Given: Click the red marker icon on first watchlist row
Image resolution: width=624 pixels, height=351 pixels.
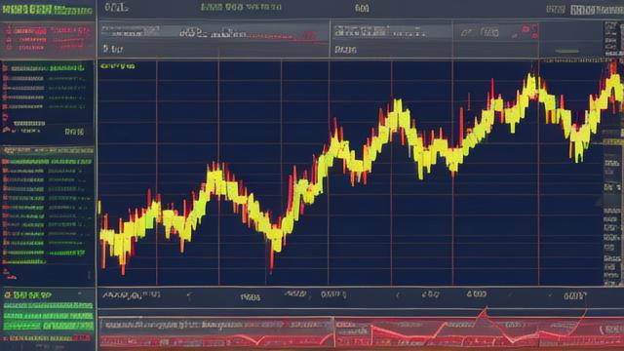Looking at the screenshot, I should pos(5,68).
